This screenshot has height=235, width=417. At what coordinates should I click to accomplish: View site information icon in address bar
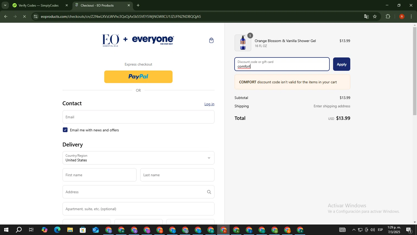click(x=35, y=16)
